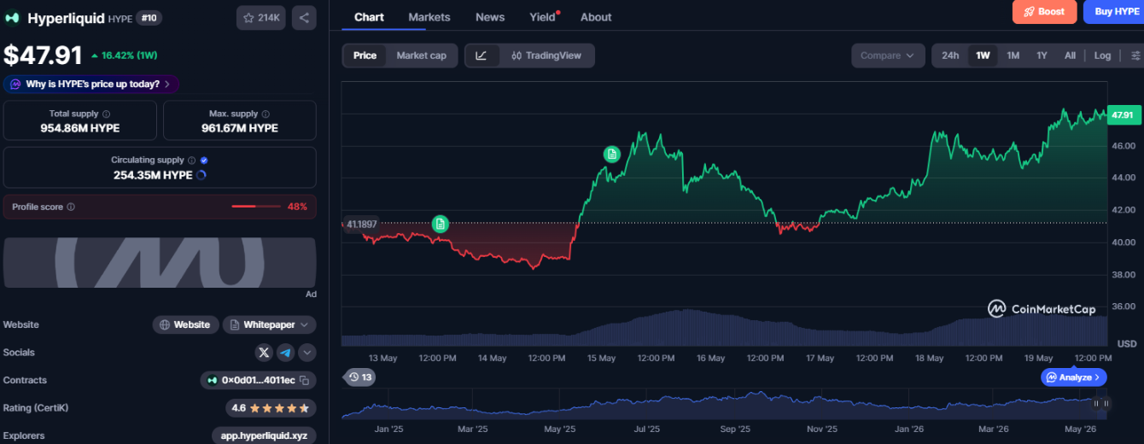The height and width of the screenshot is (444, 1144).
Task: Open the Website link button
Action: [185, 324]
